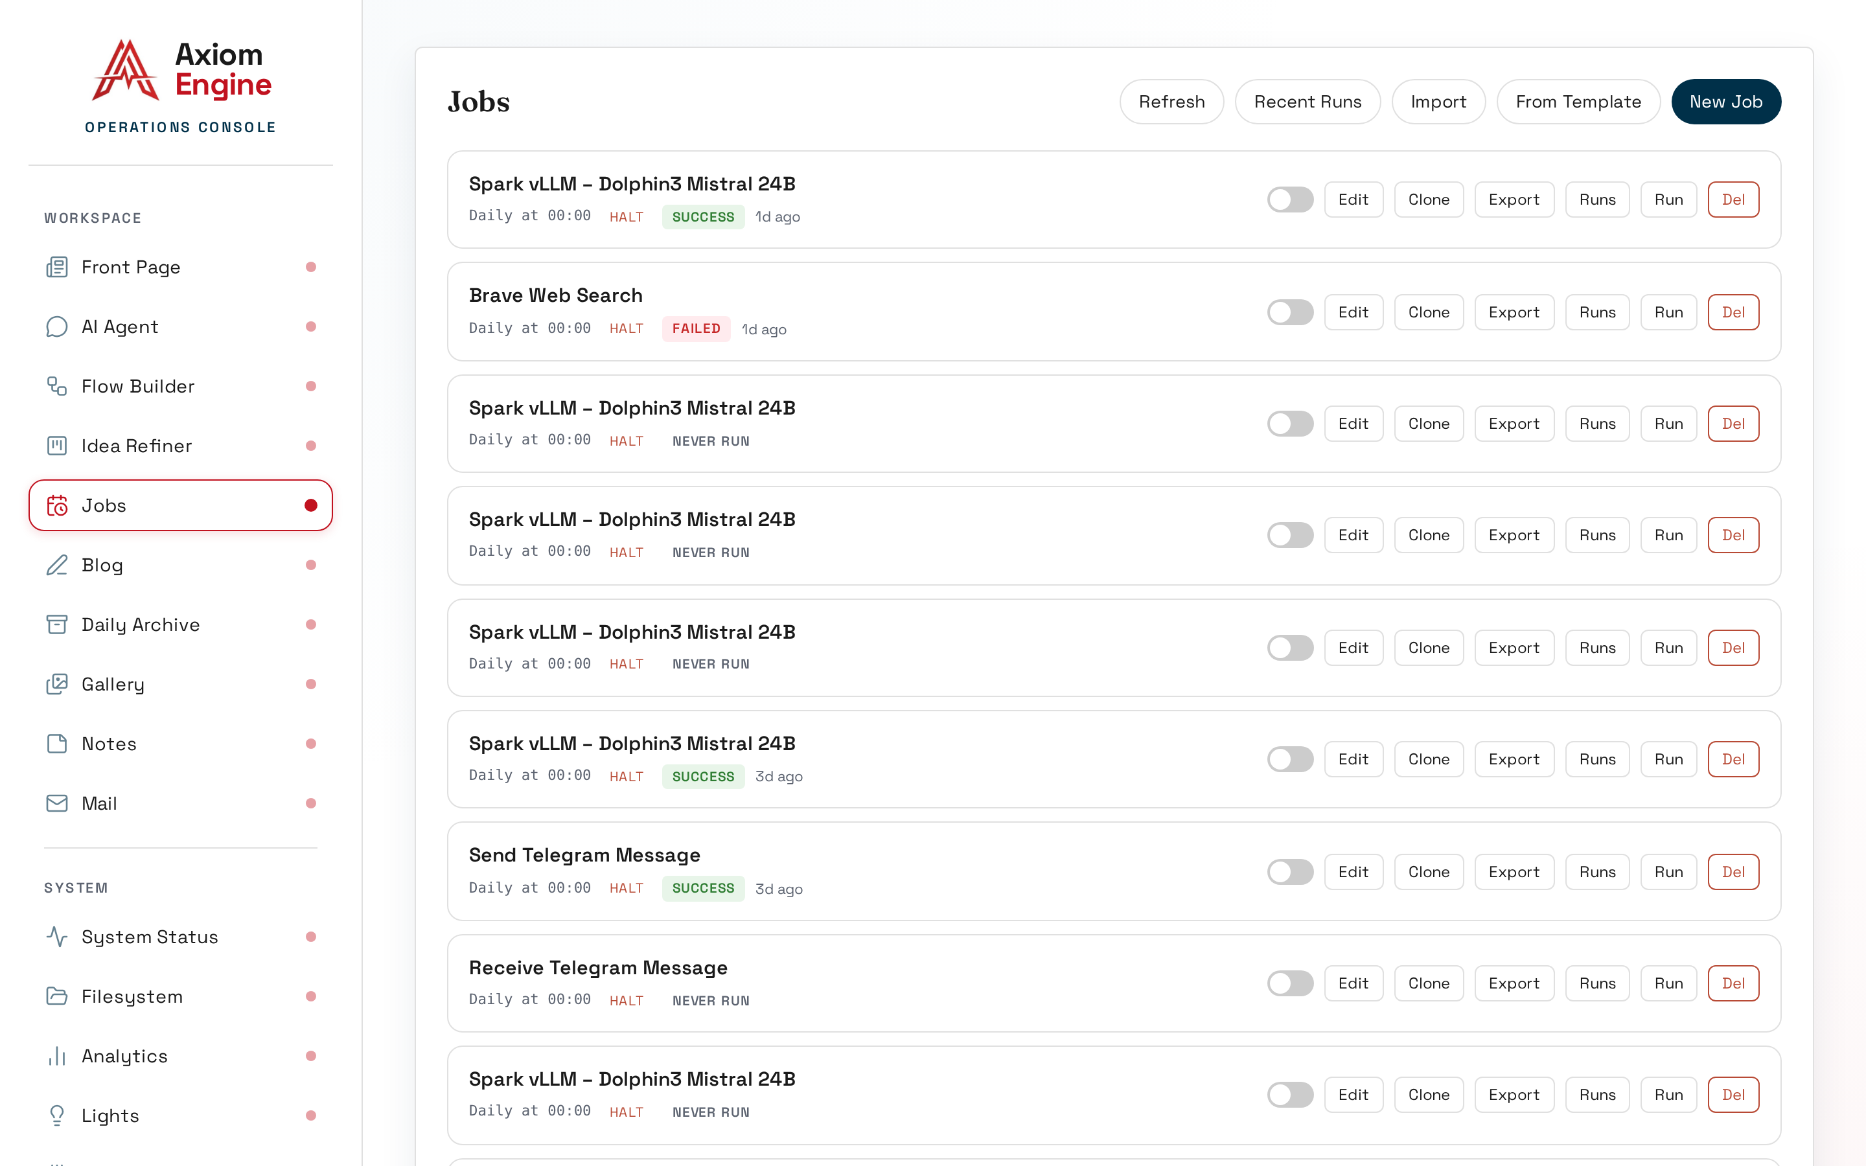Export the Spark vLLM job run 3d ago
This screenshot has height=1166, width=1866.
click(1514, 760)
